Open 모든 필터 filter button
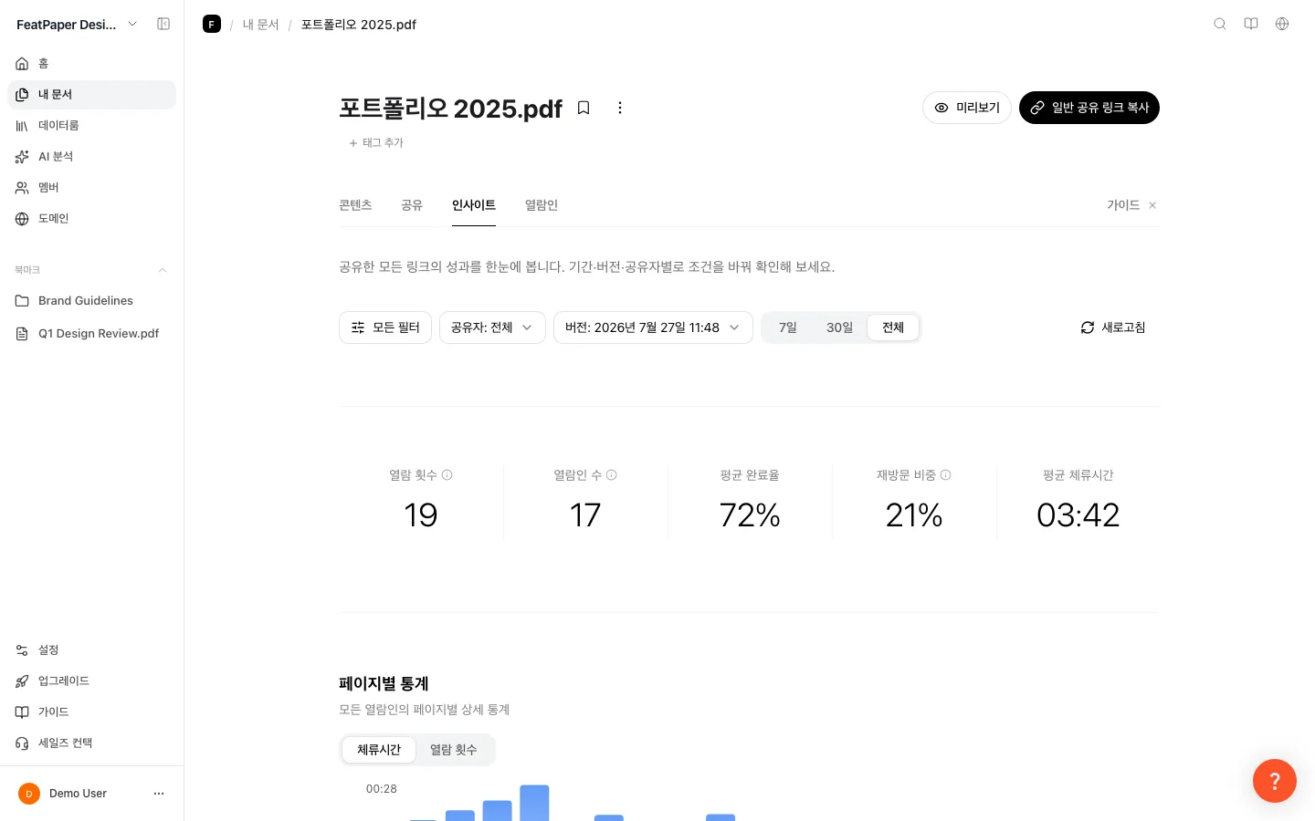The width and height of the screenshot is (1315, 821). 385,327
